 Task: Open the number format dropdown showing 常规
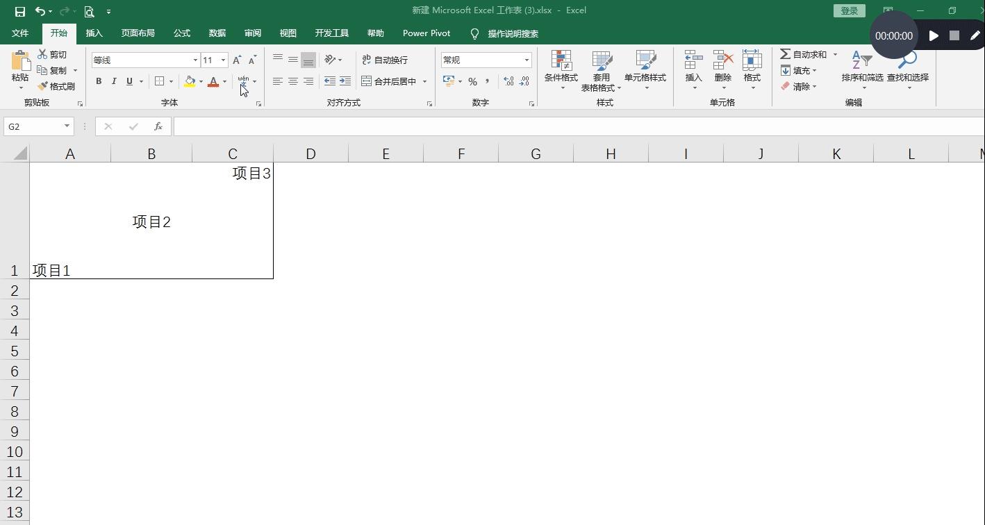pos(526,60)
